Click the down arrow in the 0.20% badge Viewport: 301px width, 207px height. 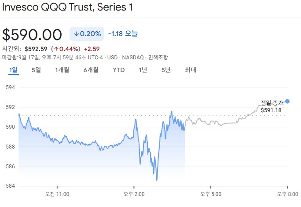(x=76, y=33)
